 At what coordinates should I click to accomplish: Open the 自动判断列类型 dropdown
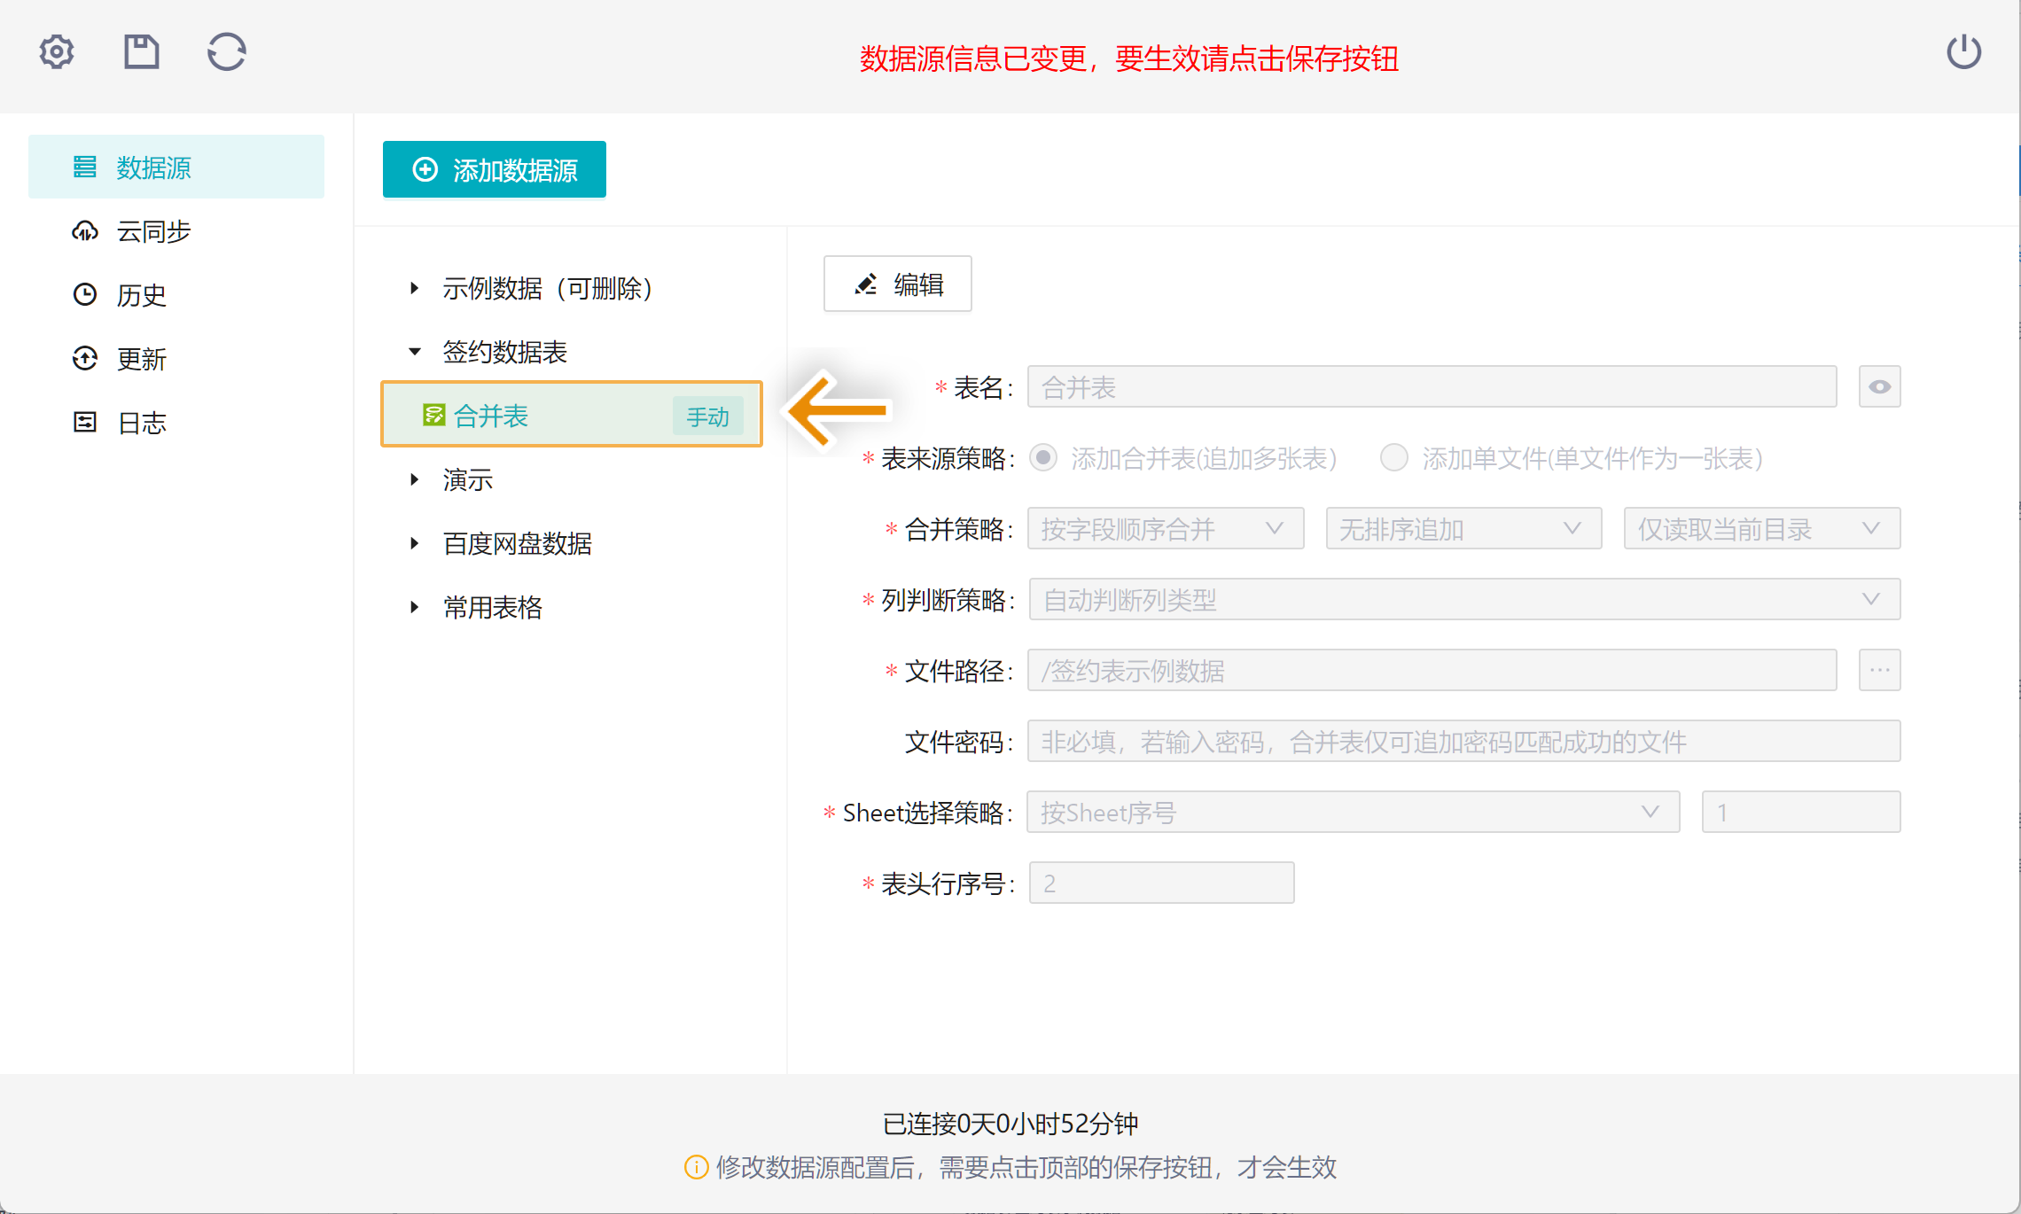tap(1463, 600)
